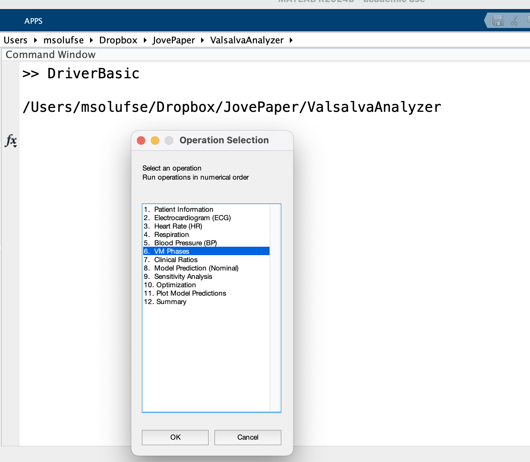Go to the msolufse folder in the path

pyautogui.click(x=64, y=40)
